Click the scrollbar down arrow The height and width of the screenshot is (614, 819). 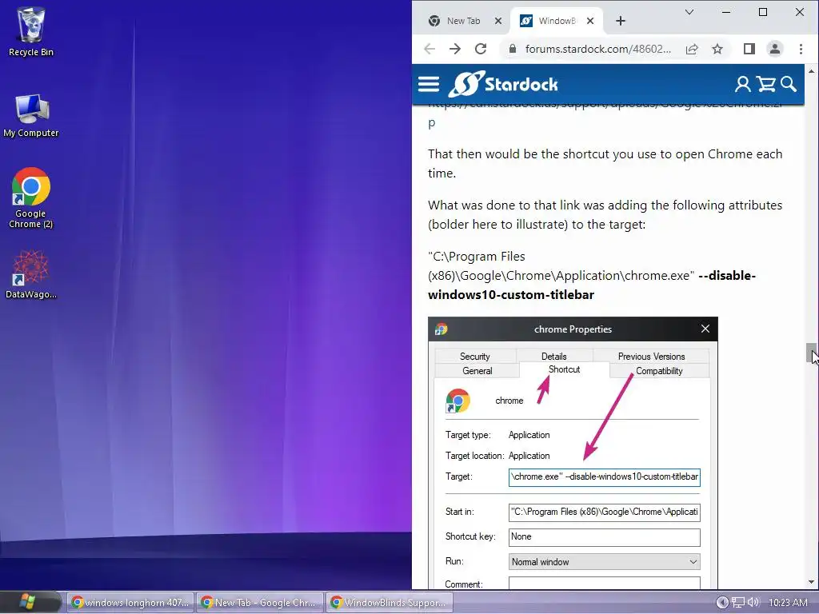(x=811, y=582)
